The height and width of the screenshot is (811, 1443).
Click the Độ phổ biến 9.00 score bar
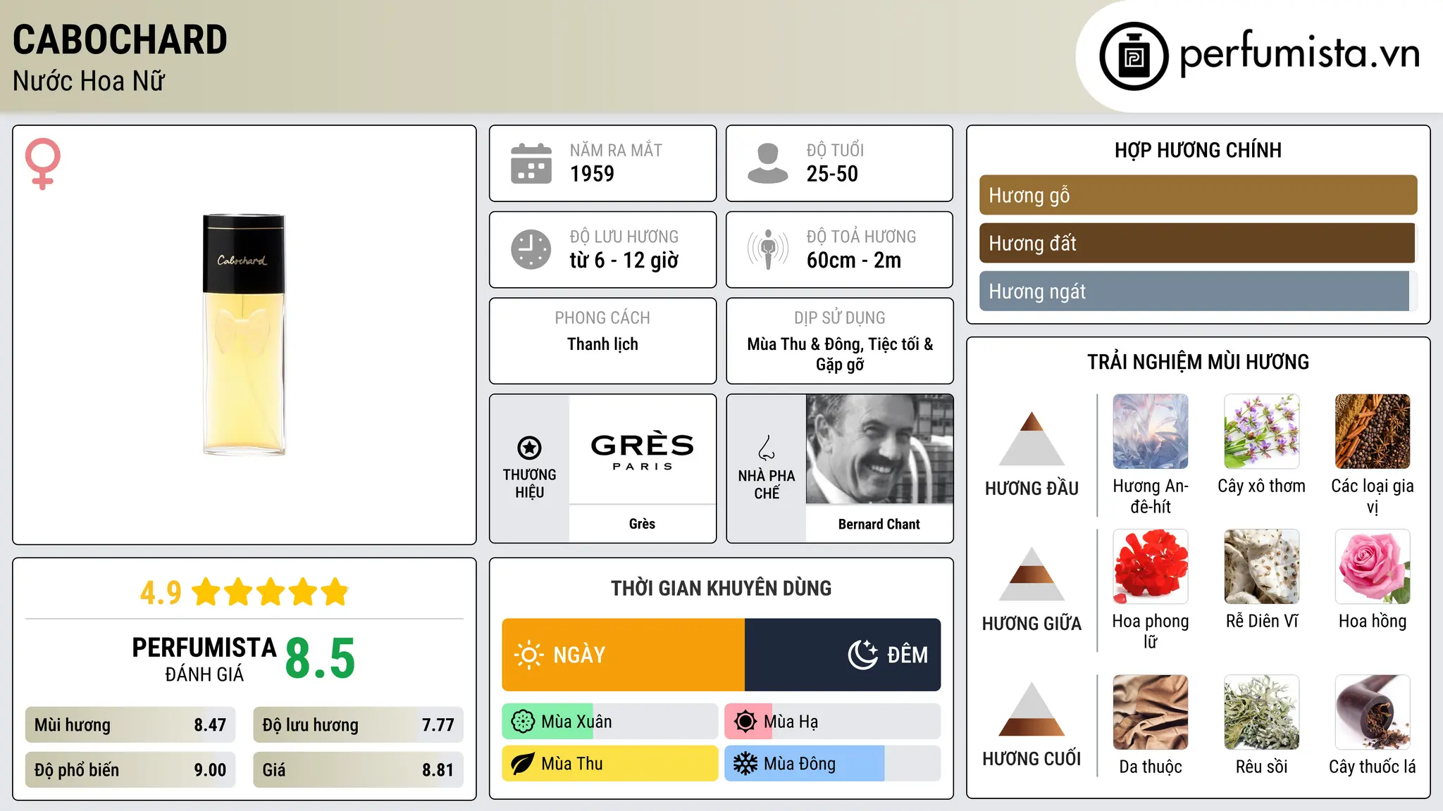click(x=130, y=770)
